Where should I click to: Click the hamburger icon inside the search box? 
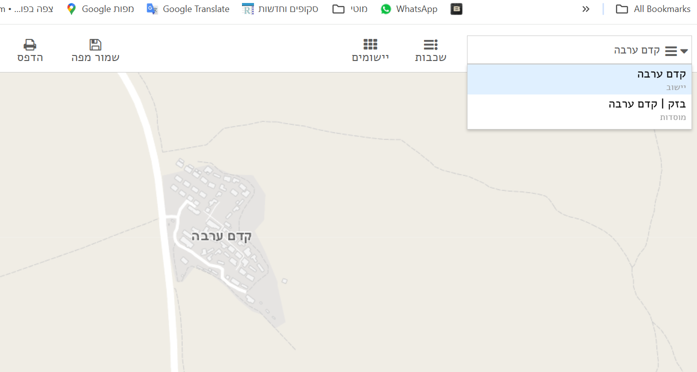click(671, 51)
